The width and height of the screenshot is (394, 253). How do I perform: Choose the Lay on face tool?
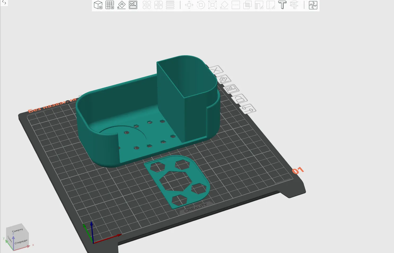coord(224,5)
